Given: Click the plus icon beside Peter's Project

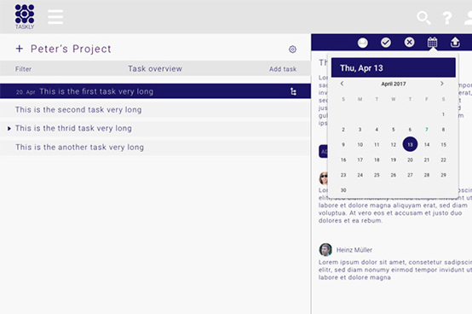Looking at the screenshot, I should pos(20,49).
